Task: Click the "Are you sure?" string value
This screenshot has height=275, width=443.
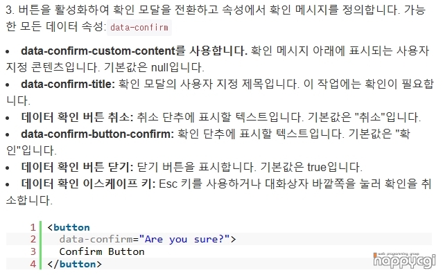Action: [x=184, y=240]
